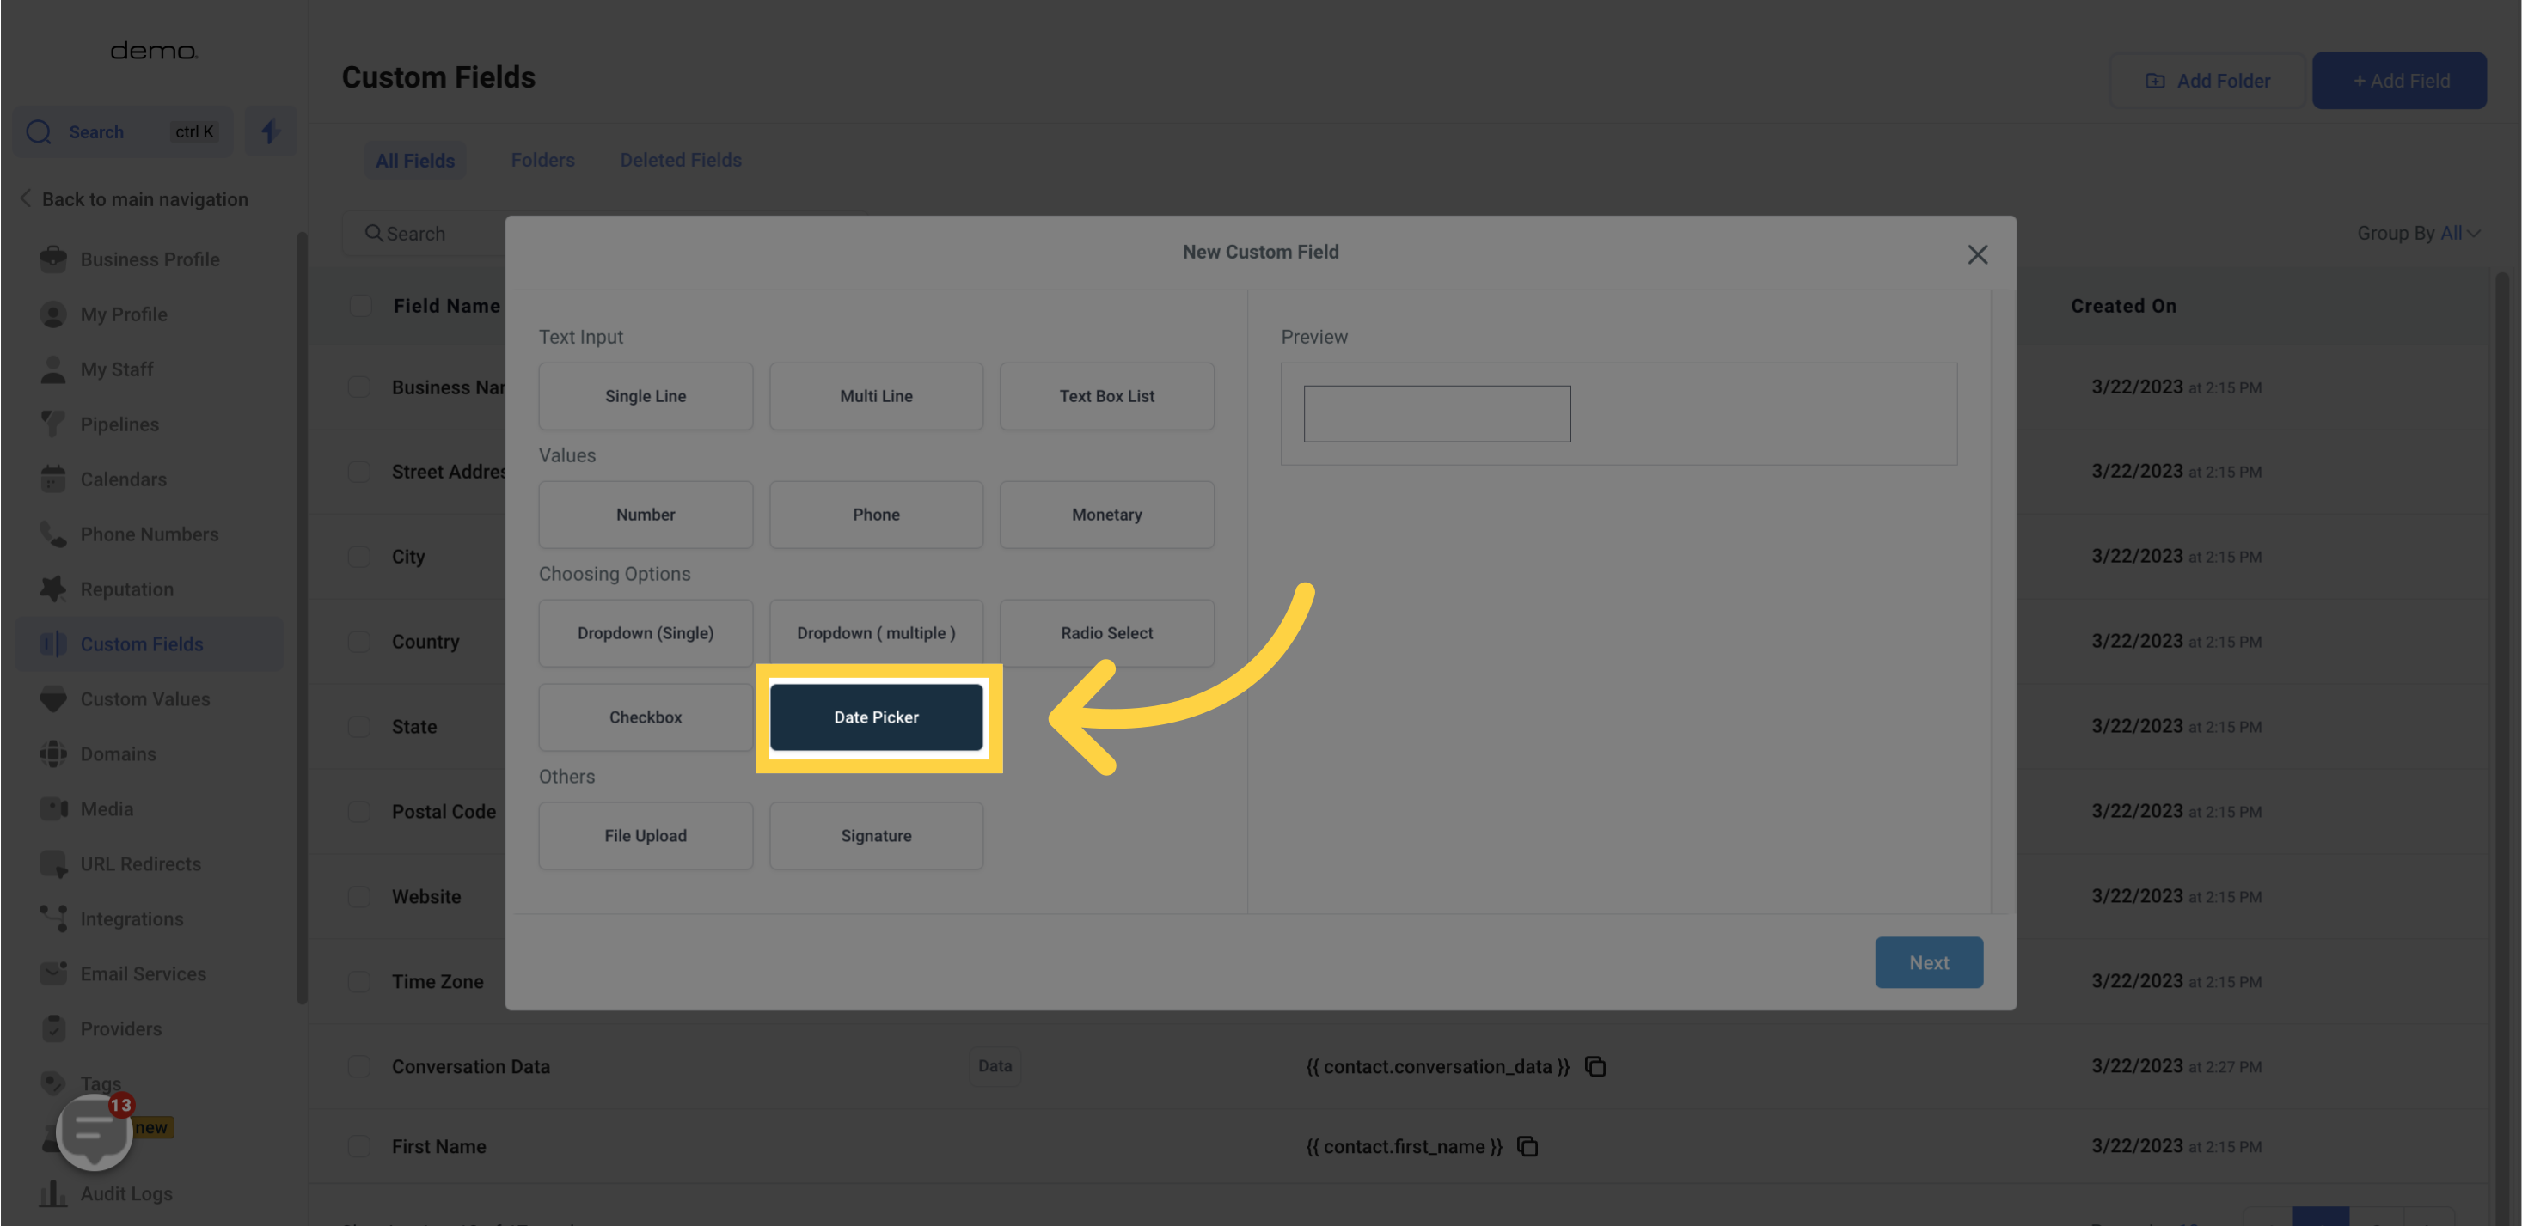The height and width of the screenshot is (1226, 2522).
Task: Select the Date Picker field type
Action: click(875, 717)
